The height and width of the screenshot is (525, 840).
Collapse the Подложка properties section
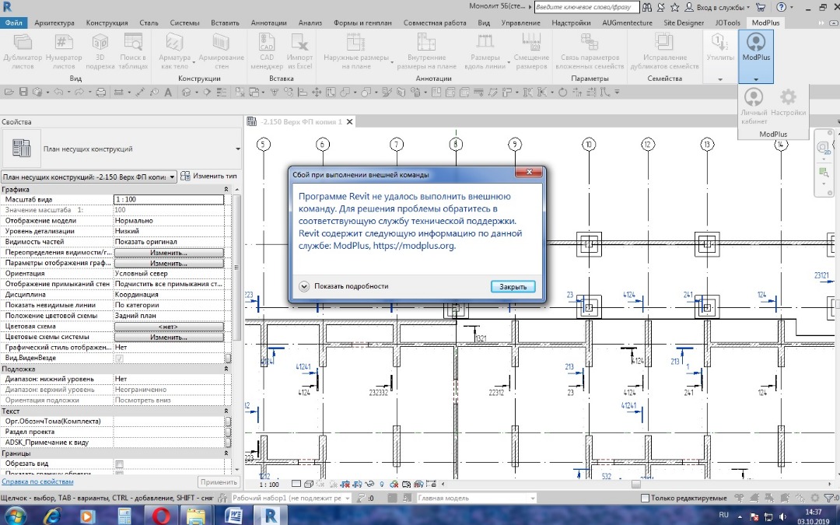[226, 369]
